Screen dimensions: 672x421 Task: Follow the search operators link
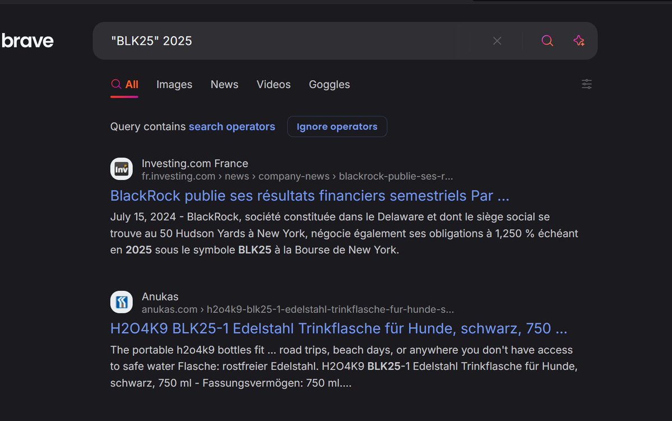[x=231, y=127]
